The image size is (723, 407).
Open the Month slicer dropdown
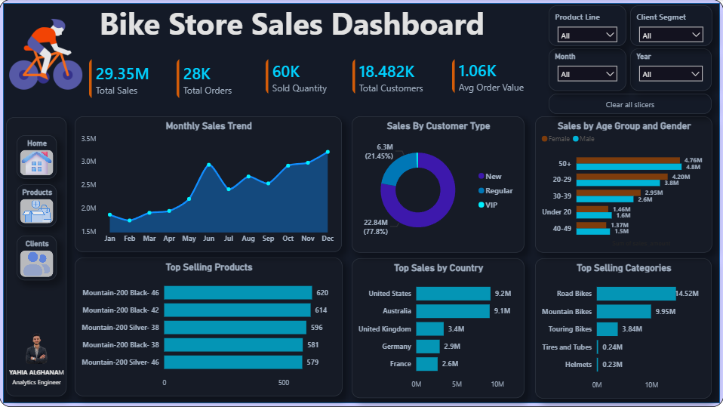[x=587, y=74]
